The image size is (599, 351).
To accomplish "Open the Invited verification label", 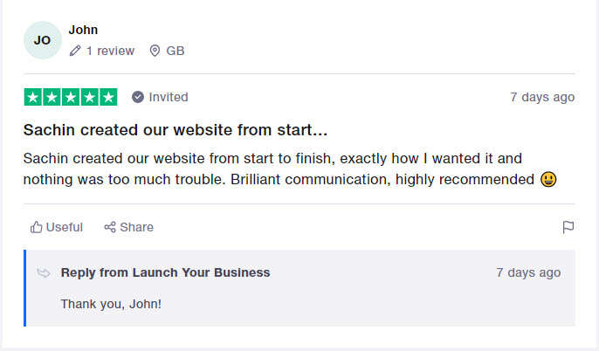I will (x=169, y=97).
